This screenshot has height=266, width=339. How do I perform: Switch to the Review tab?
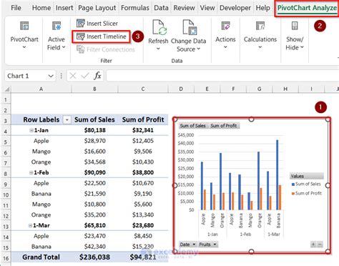point(184,8)
